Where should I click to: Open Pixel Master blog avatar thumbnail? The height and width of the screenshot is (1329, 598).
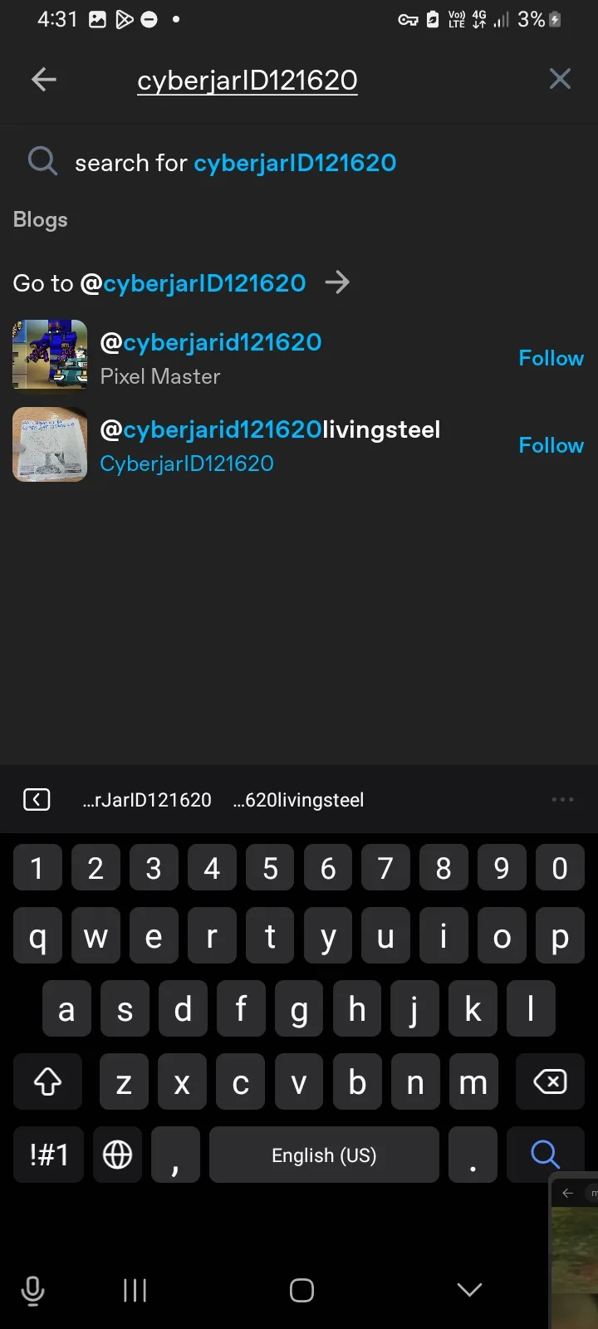[x=50, y=355]
